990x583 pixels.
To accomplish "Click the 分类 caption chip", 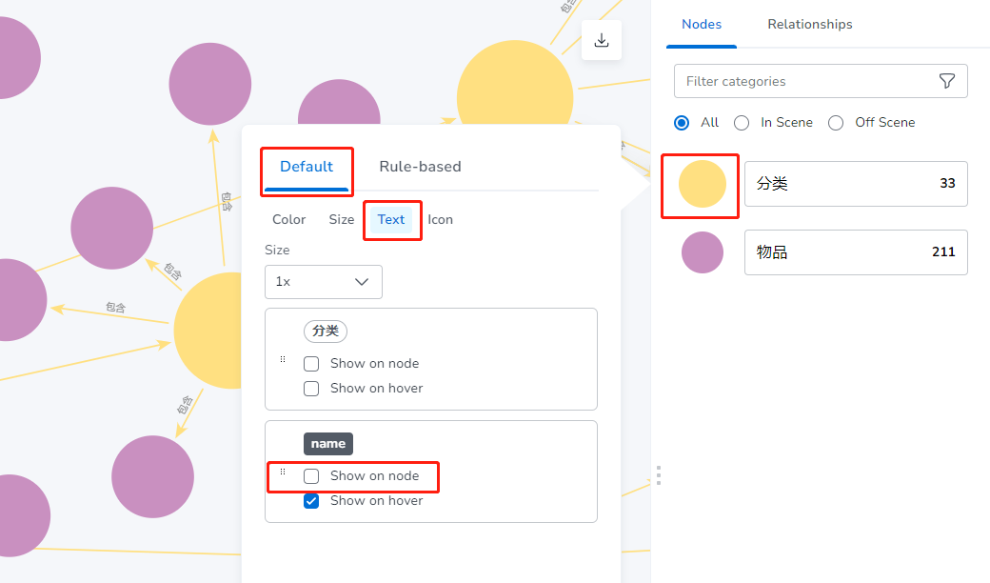I will coord(326,332).
